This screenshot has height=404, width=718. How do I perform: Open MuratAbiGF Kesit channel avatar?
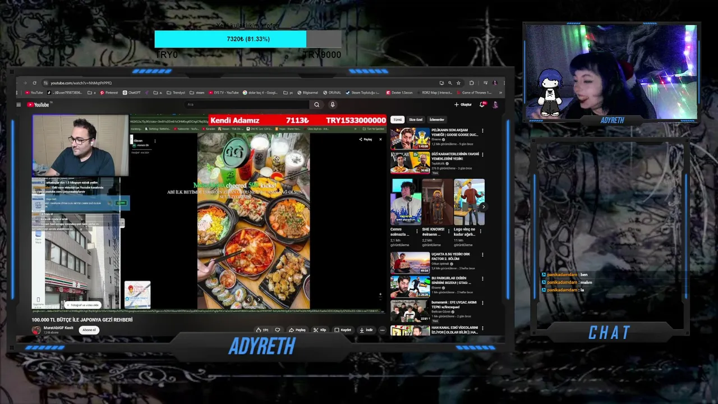[x=36, y=330]
